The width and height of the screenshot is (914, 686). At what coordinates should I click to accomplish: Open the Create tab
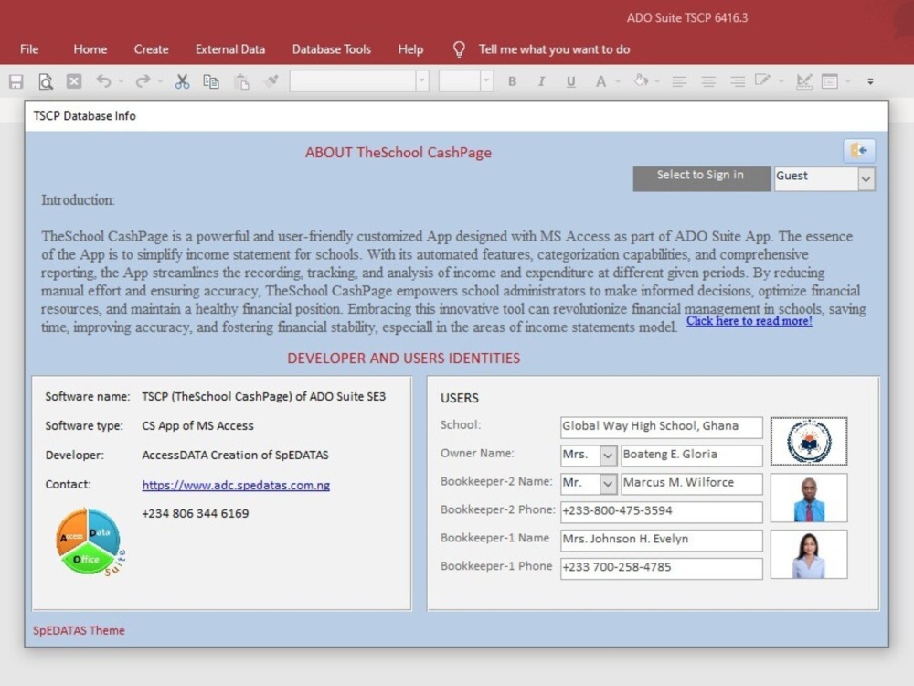coord(151,49)
